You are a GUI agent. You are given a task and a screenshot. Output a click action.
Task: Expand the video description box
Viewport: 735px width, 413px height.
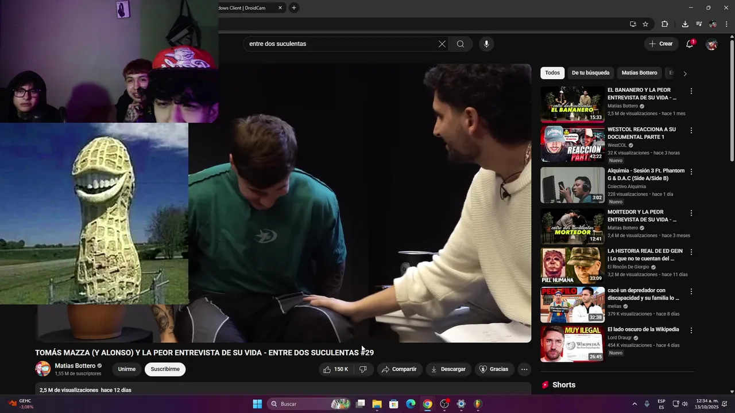click(283, 389)
